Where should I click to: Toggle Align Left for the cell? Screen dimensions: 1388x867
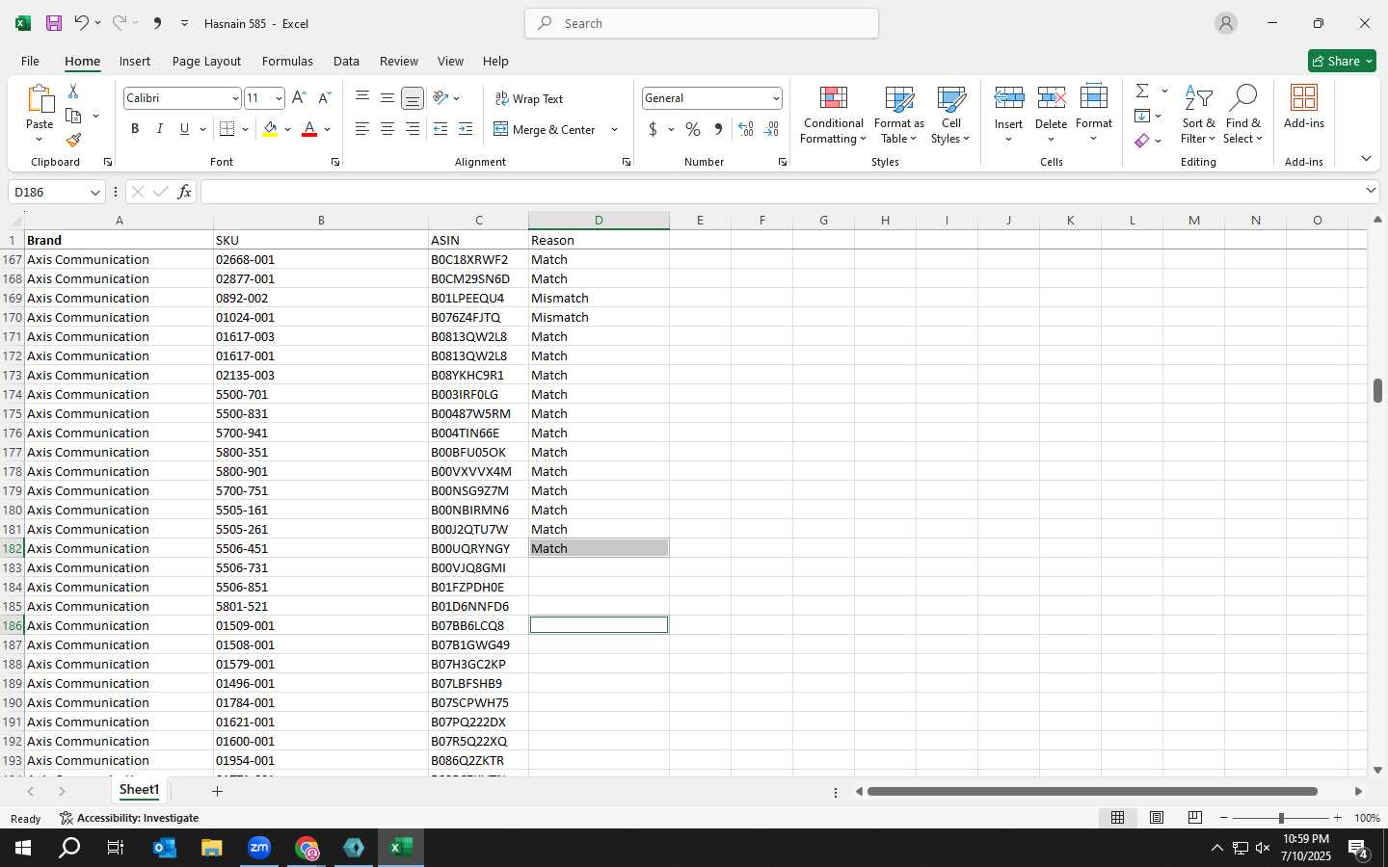pyautogui.click(x=361, y=129)
